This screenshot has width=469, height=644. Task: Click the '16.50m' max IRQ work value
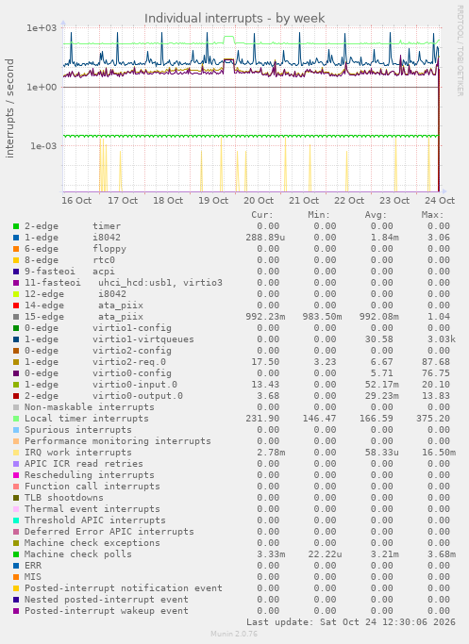point(439,453)
